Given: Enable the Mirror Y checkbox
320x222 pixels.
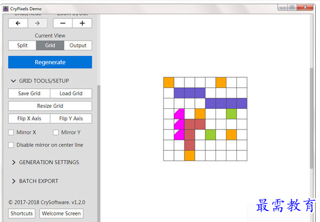Looking at the screenshot, I should (56, 133).
